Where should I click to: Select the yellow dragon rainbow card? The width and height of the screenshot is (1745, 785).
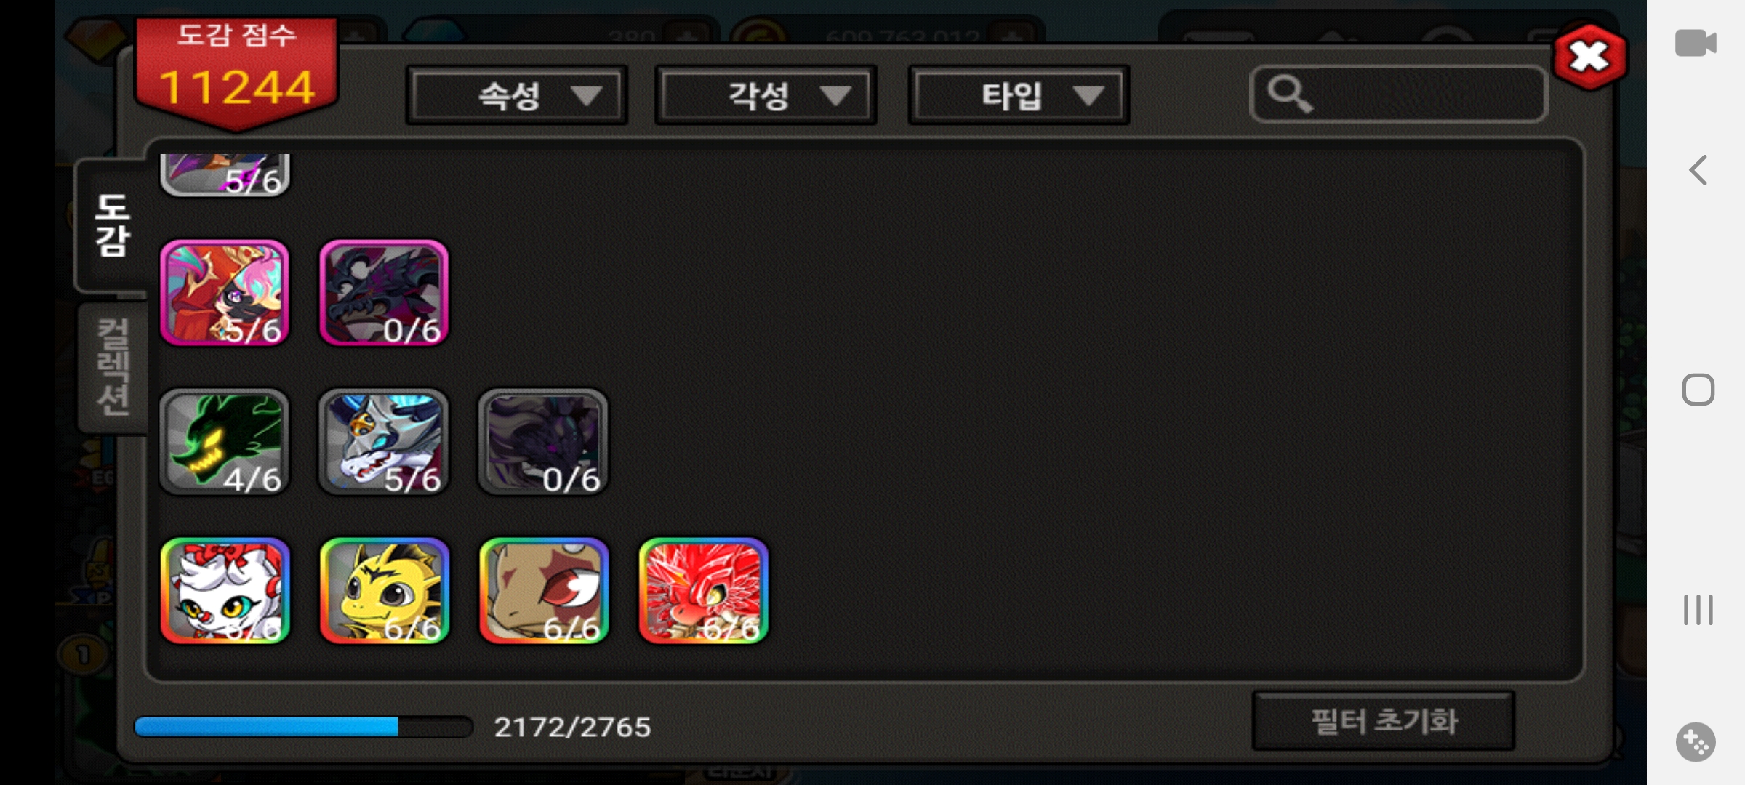tap(384, 591)
